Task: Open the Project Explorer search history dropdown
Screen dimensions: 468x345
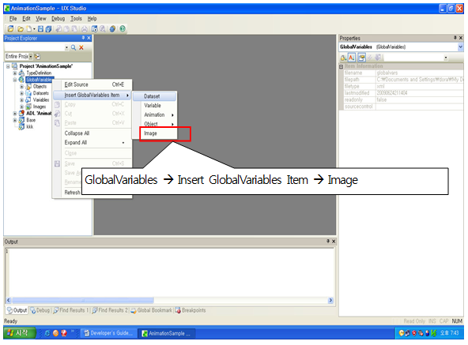Action: pos(66,47)
